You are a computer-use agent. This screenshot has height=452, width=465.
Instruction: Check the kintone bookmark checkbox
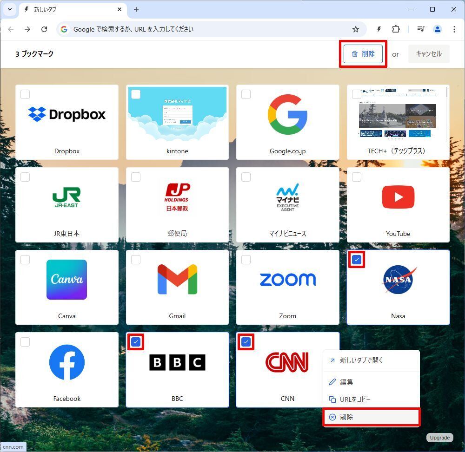point(136,94)
